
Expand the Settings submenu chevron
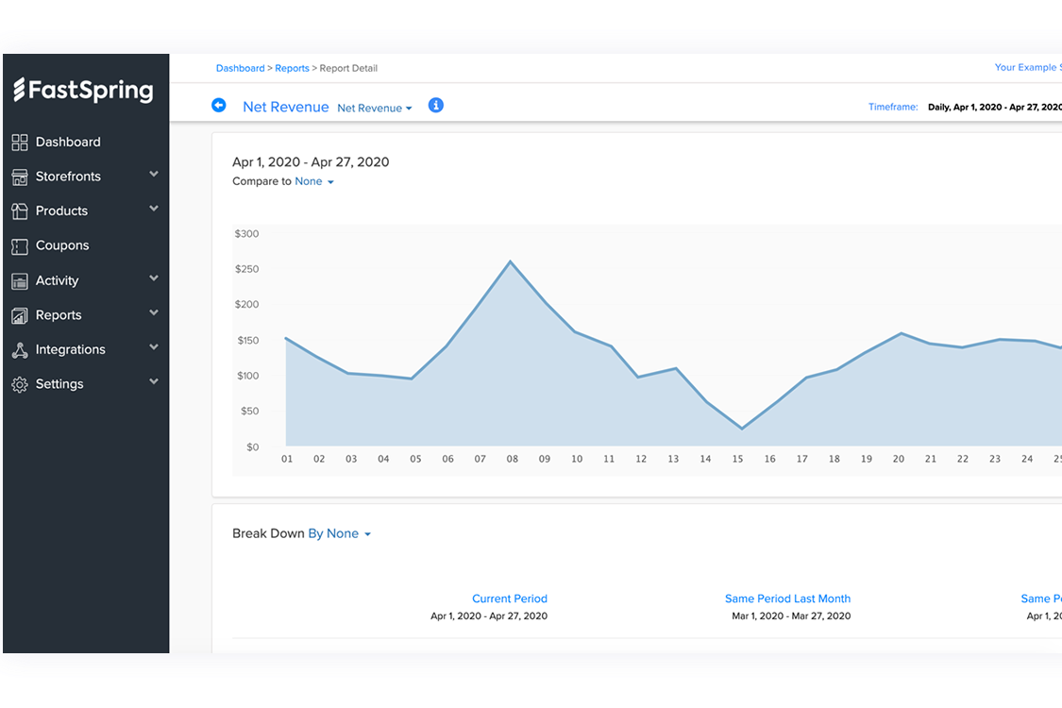point(154,382)
